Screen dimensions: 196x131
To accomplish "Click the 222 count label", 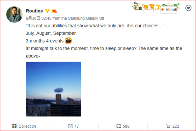I will [176, 126].
